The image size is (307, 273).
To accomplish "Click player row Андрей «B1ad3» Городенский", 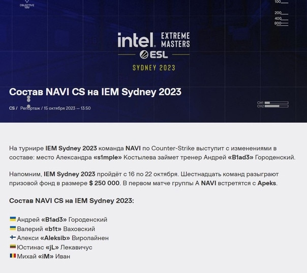I will click(58, 220).
